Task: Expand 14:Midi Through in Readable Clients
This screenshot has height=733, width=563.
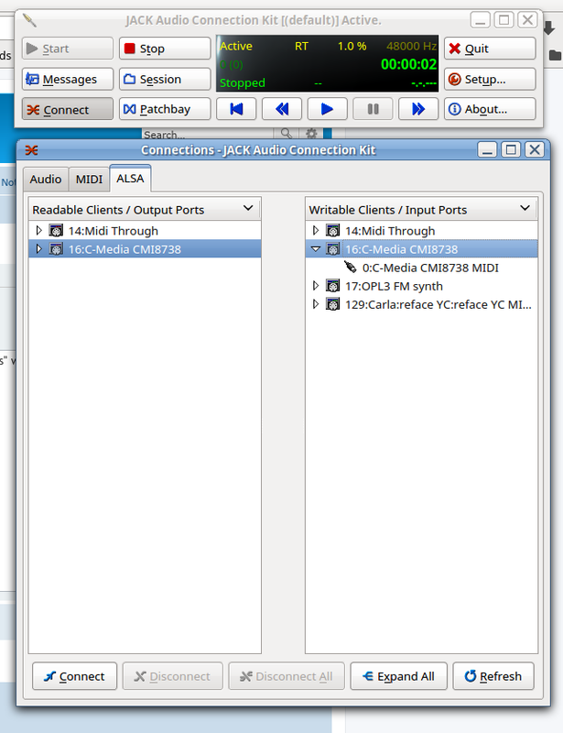Action: 38,231
